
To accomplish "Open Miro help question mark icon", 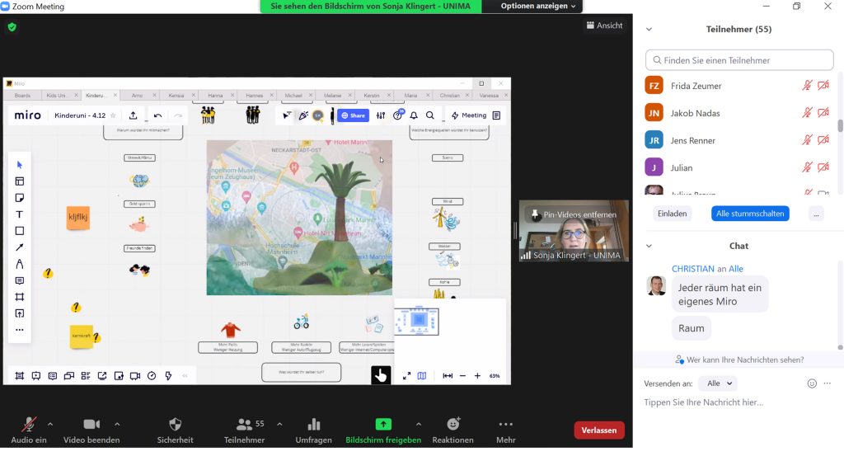I will pos(398,115).
